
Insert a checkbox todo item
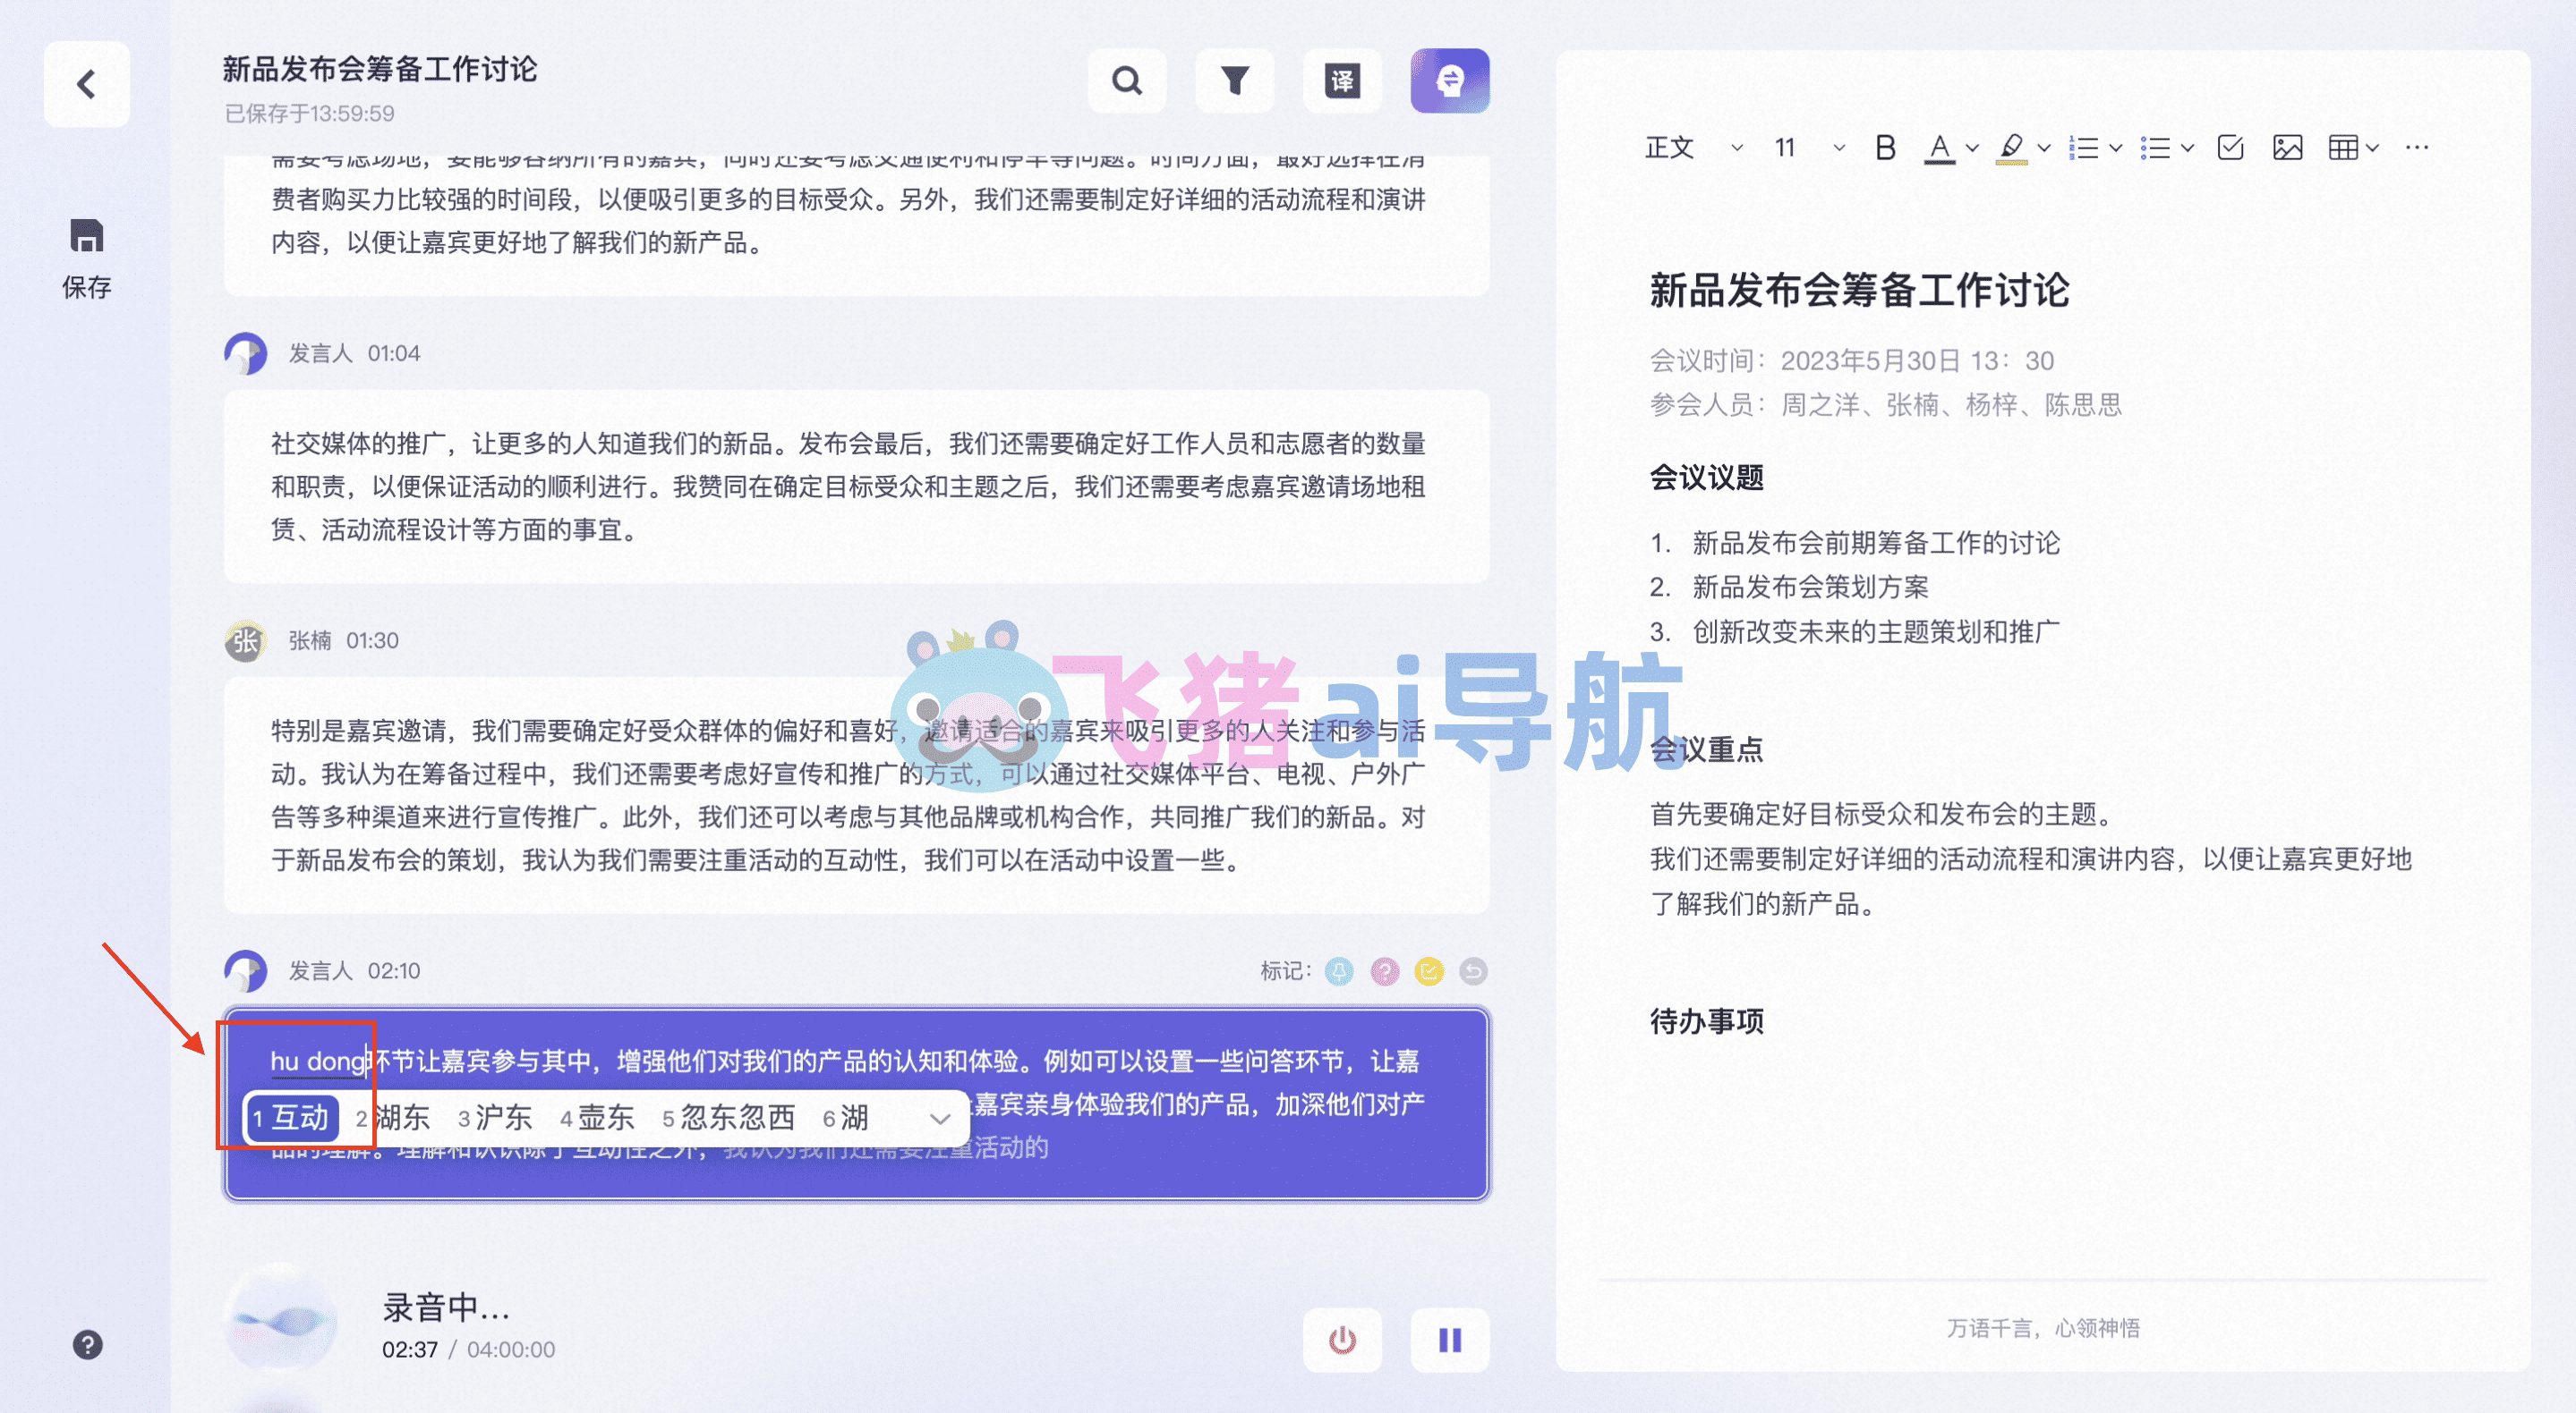coord(2231,148)
